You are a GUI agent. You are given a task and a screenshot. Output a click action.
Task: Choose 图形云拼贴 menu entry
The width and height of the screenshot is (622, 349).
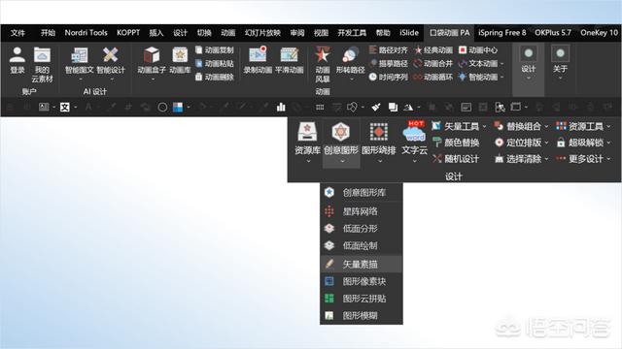[x=362, y=299]
